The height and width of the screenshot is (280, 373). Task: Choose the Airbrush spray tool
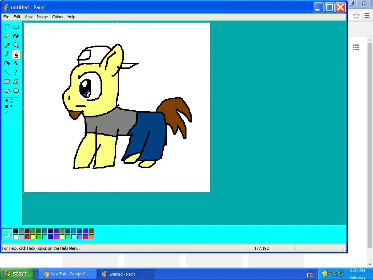(7, 63)
